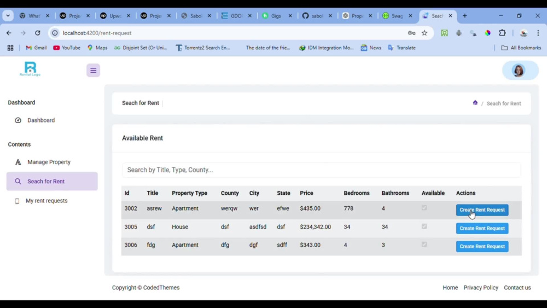Click the colorful circle extension icon
The width and height of the screenshot is (547, 308).
488,33
